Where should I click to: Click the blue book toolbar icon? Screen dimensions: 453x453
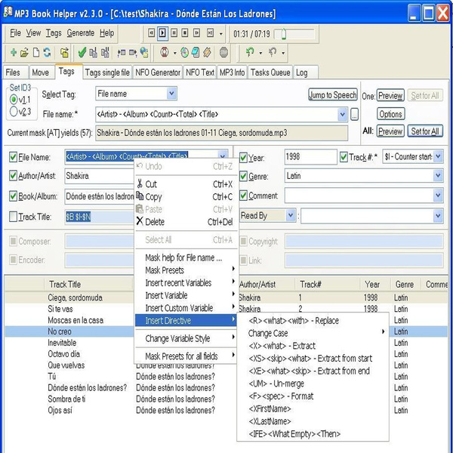[x=196, y=53]
